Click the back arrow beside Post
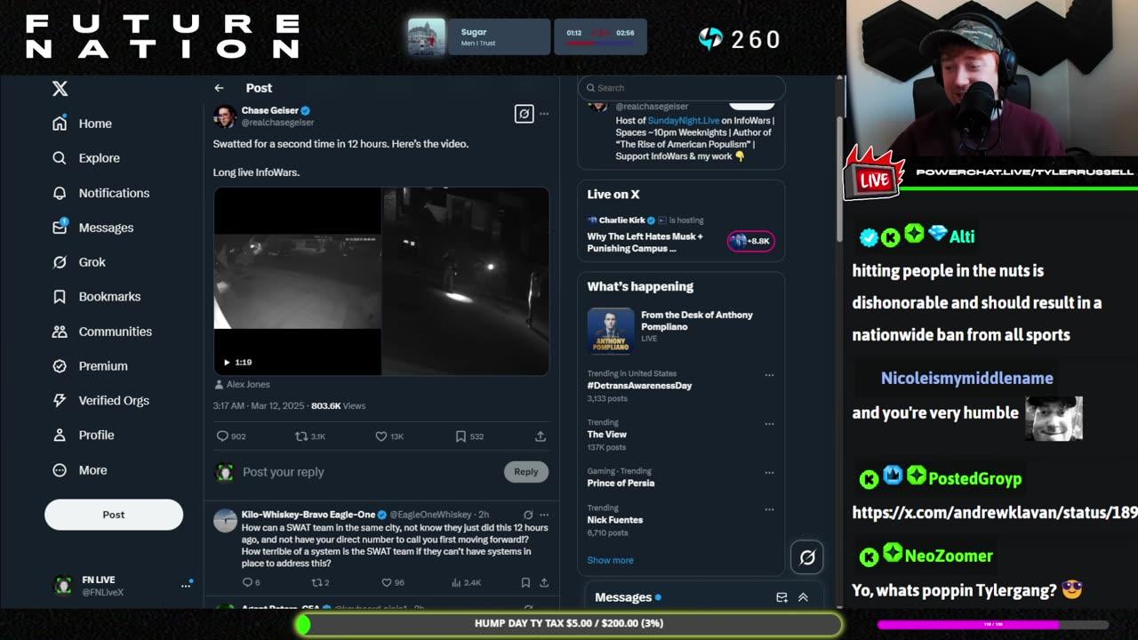This screenshot has width=1138, height=640. (219, 88)
